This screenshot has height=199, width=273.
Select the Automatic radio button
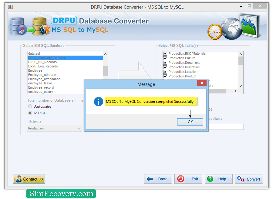[x=30, y=106]
